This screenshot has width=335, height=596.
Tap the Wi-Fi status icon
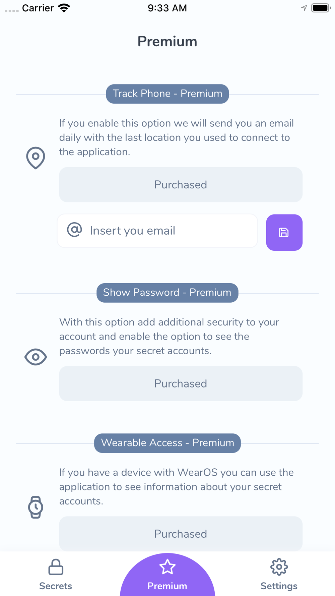click(x=64, y=8)
